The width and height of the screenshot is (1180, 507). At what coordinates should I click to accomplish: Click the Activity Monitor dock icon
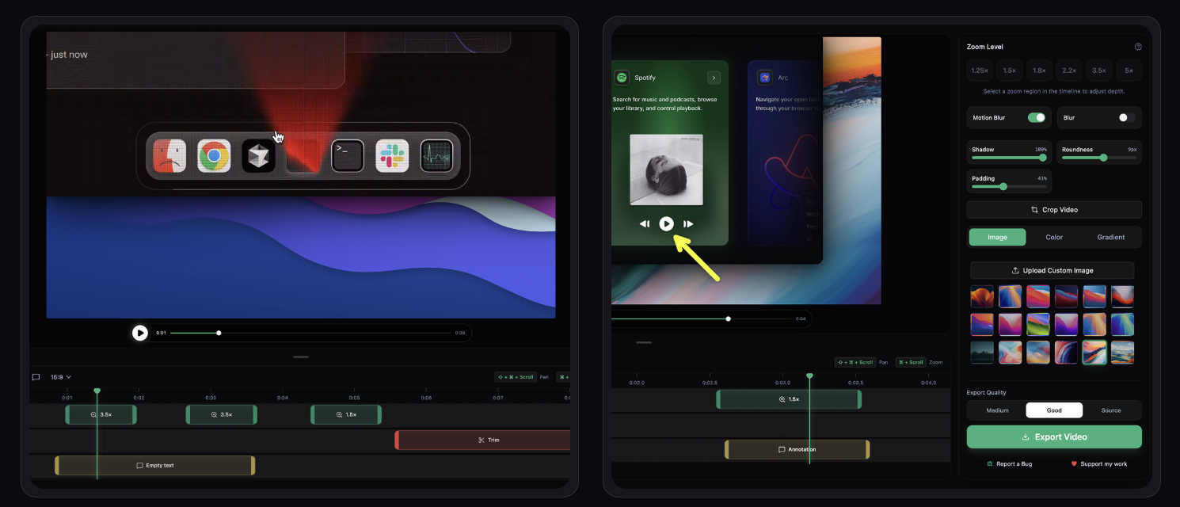[436, 156]
